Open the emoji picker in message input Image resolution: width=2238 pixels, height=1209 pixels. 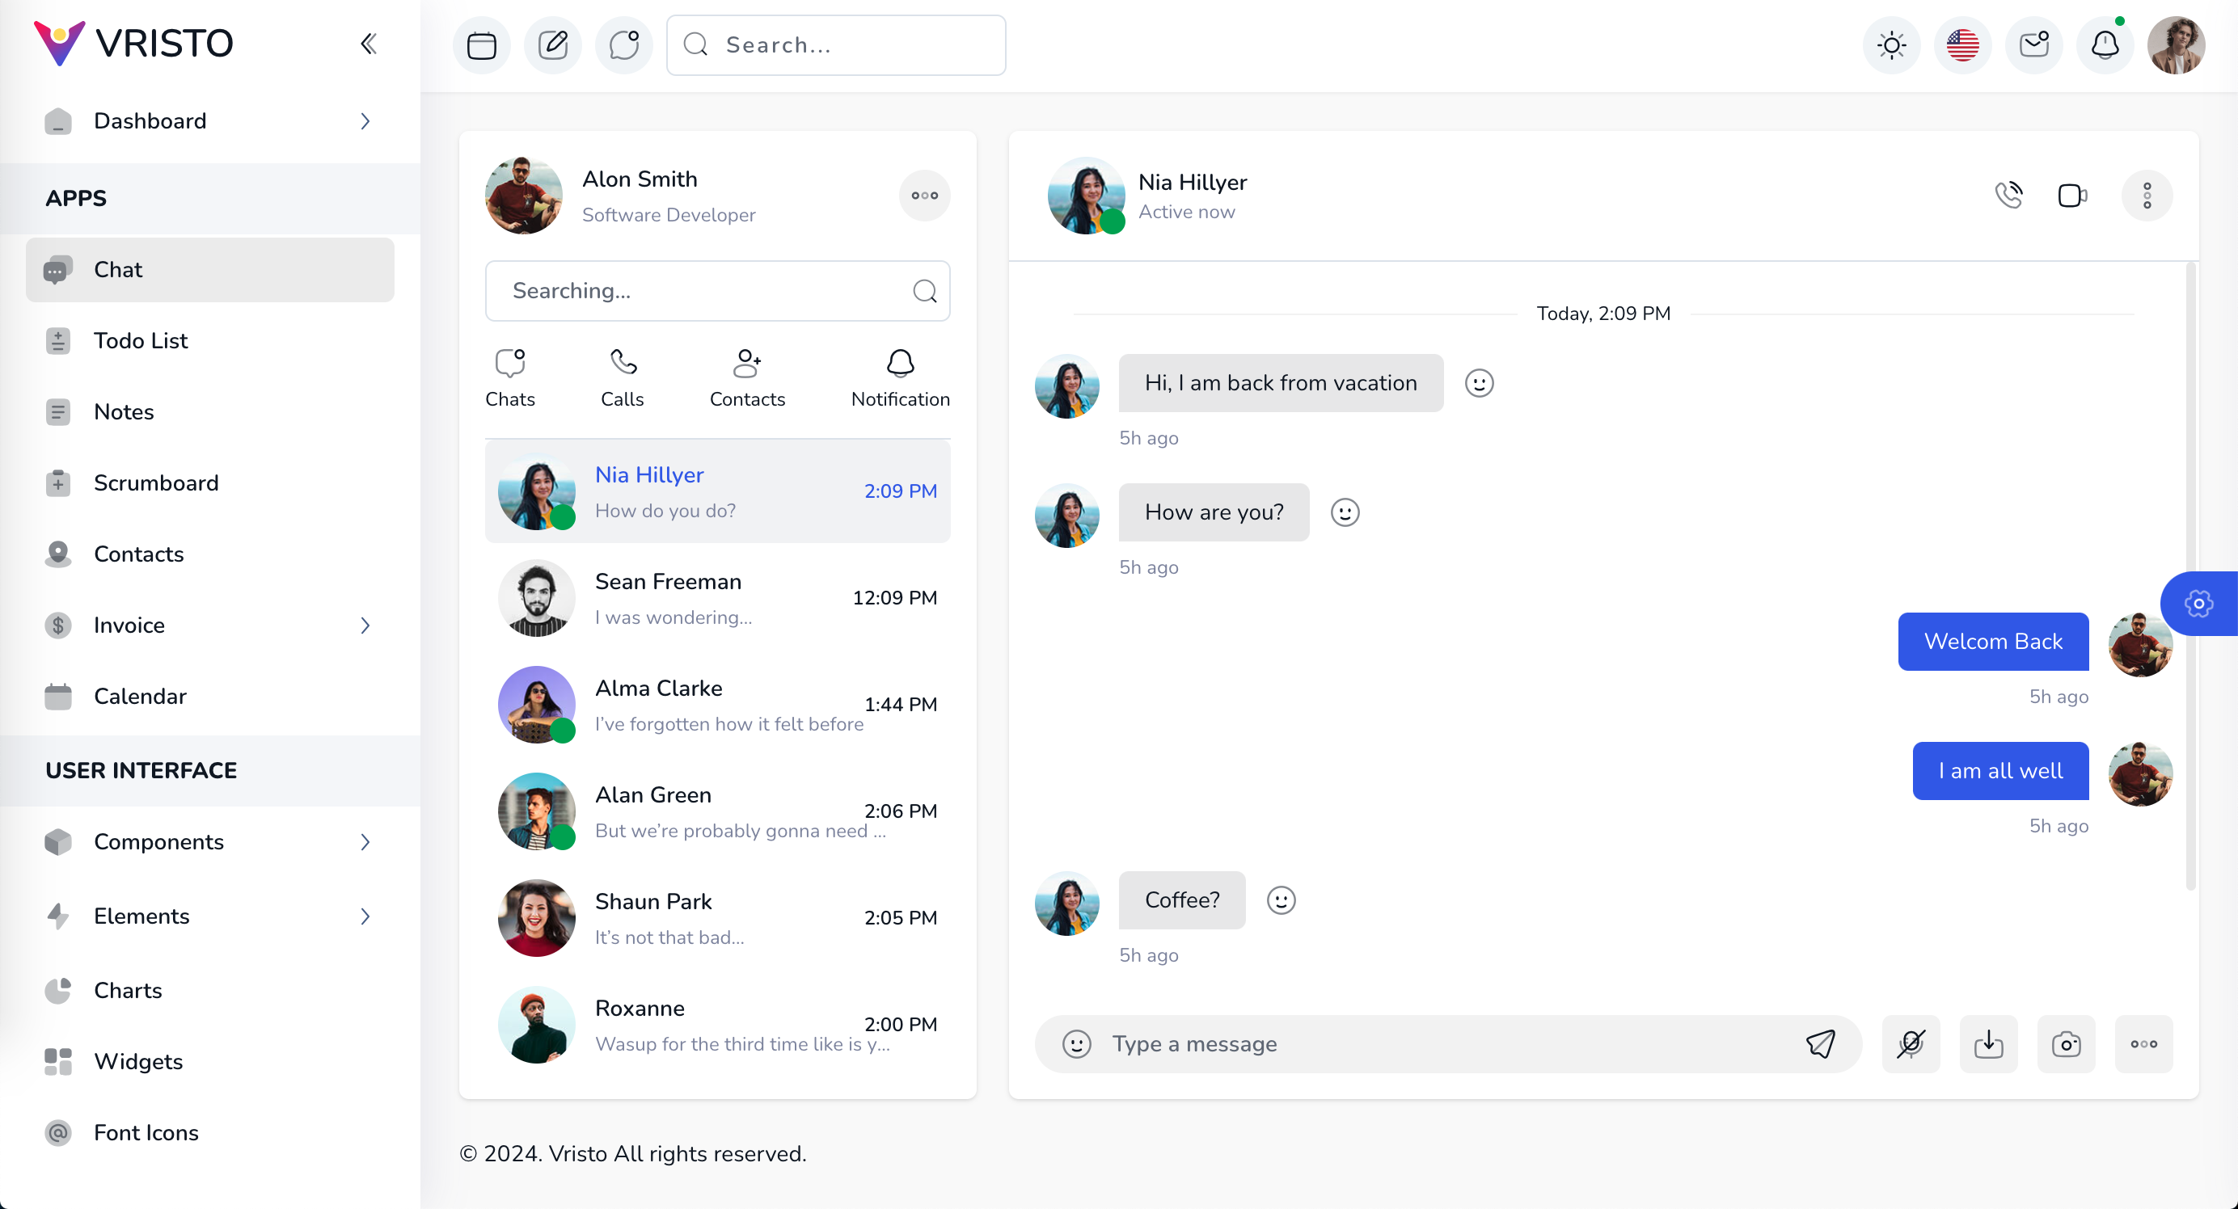coord(1076,1043)
